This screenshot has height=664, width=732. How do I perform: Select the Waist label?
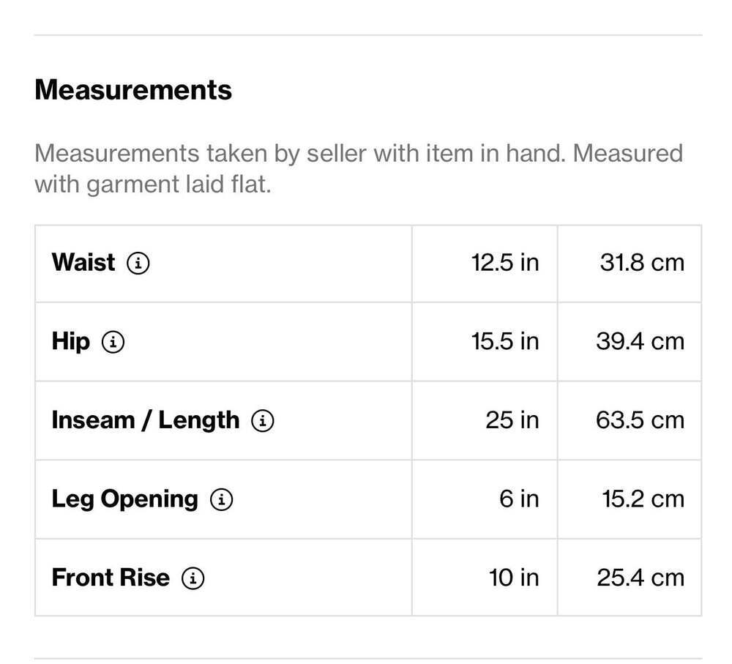[83, 262]
